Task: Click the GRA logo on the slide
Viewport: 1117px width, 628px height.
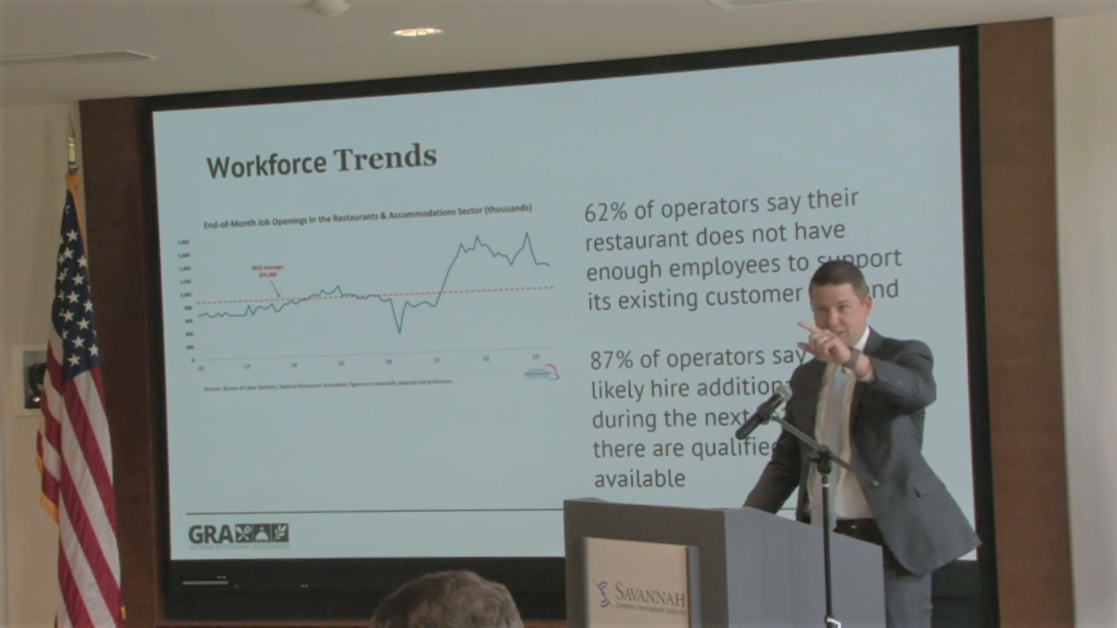Action: click(x=238, y=534)
